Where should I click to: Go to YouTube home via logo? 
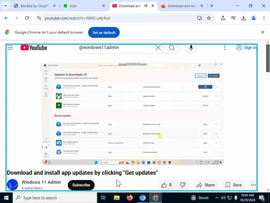click(34, 48)
